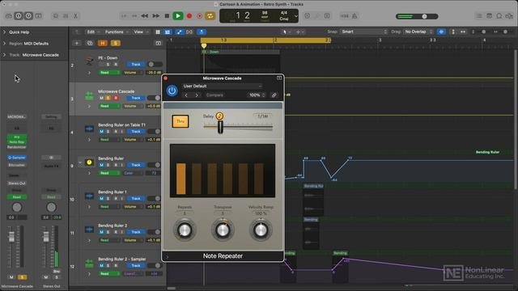518x291 pixels.
Task: Open the Library icon in control bar
Action: 9,16
